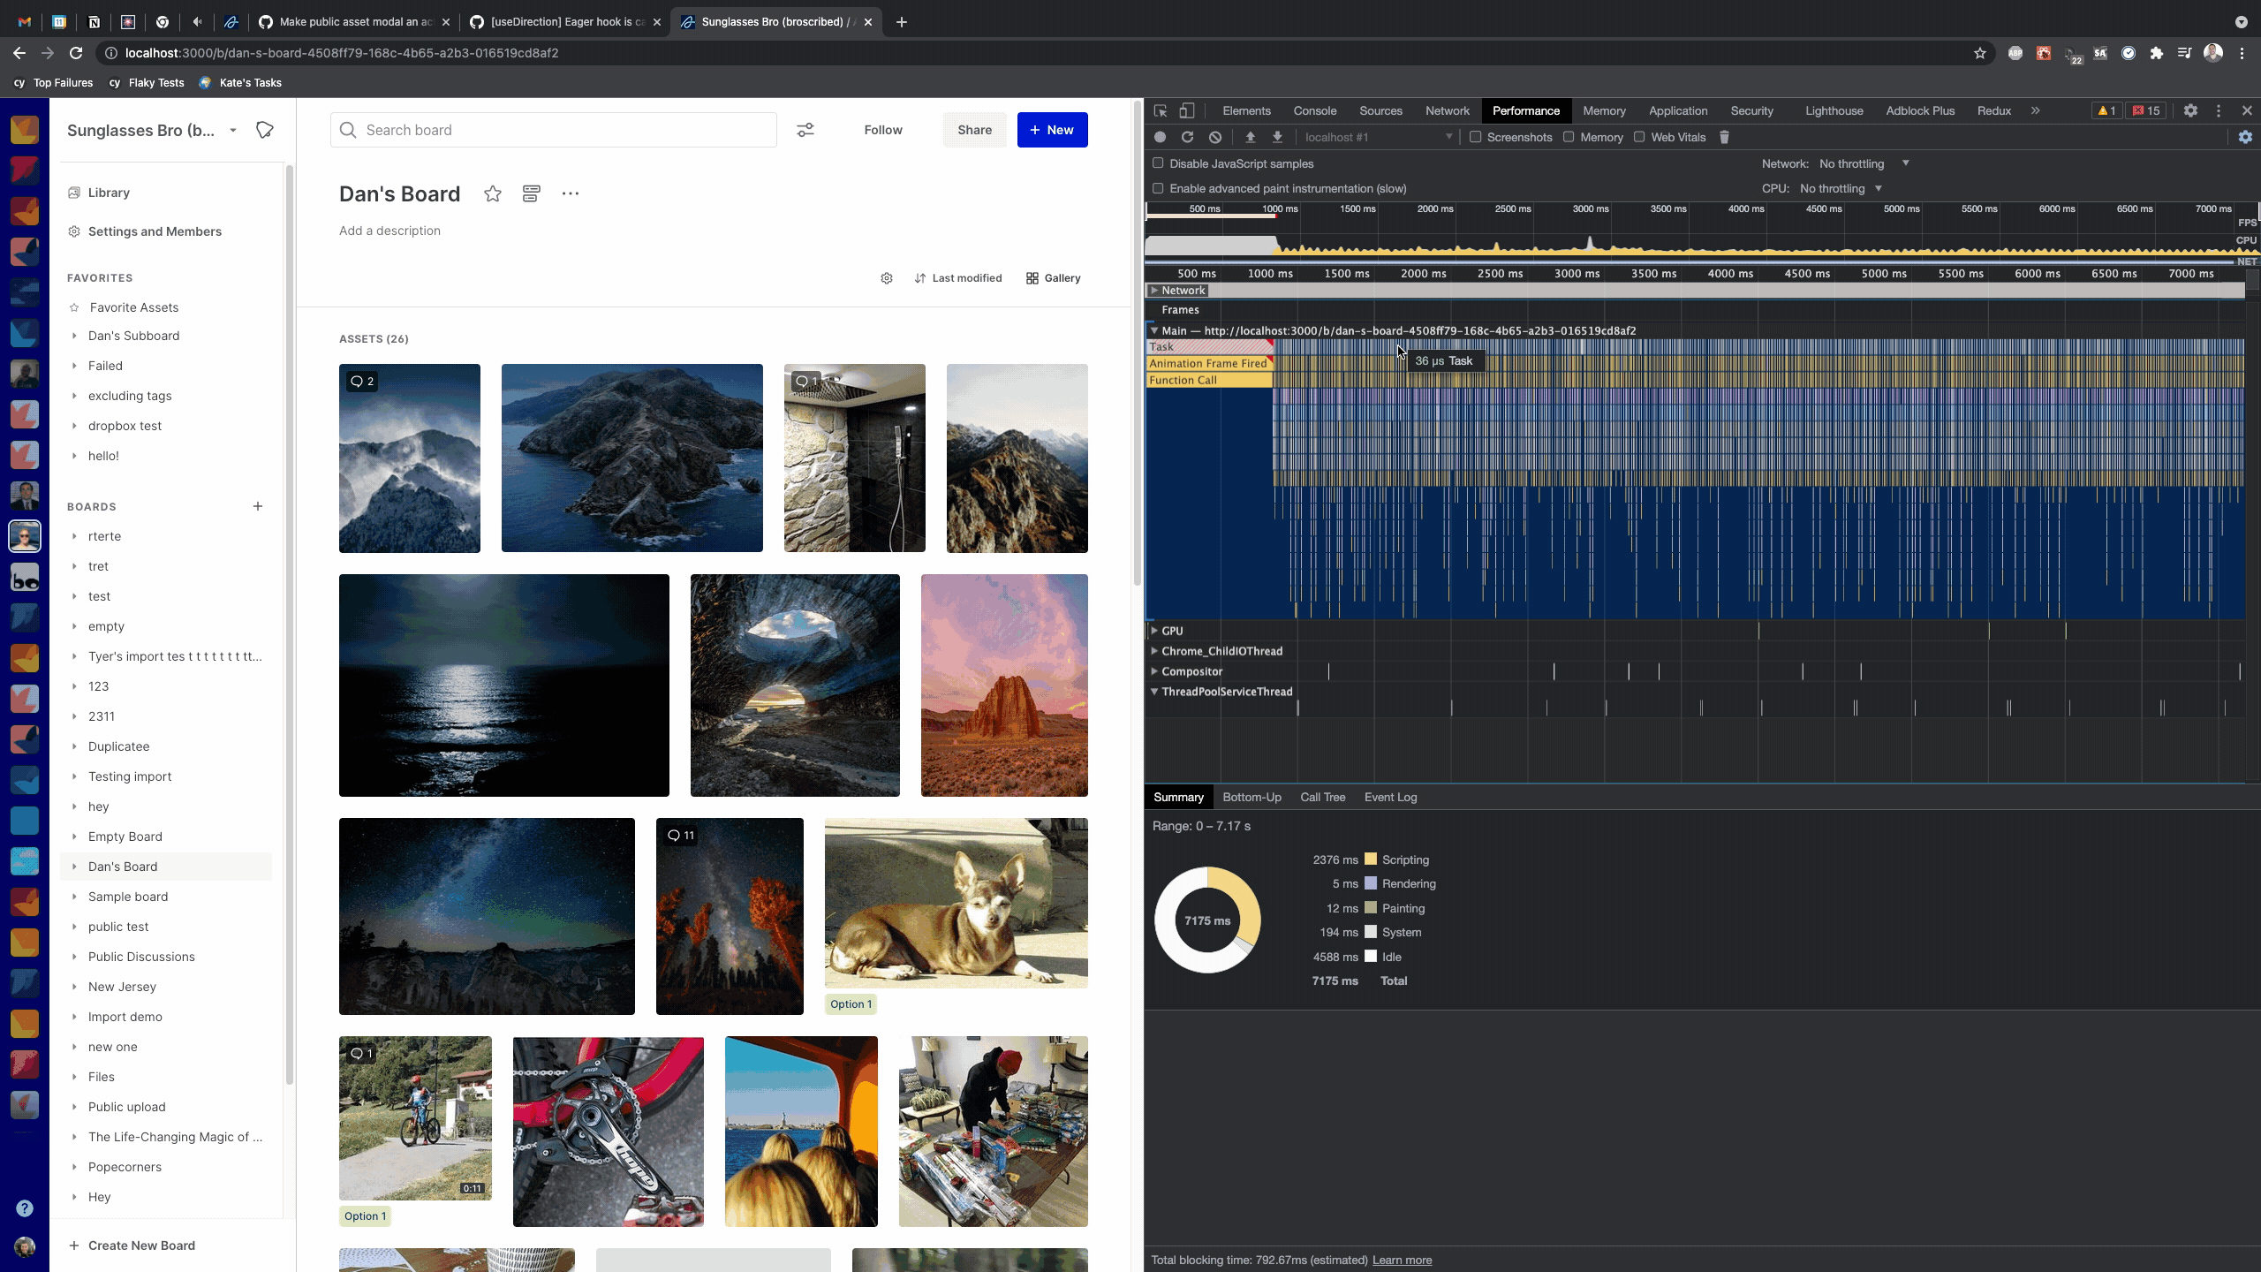Expand the GPU track
2261x1272 pixels.
coord(1154,631)
